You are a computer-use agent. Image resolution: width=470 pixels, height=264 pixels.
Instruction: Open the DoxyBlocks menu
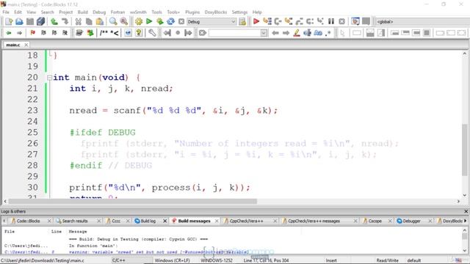pos(215,12)
